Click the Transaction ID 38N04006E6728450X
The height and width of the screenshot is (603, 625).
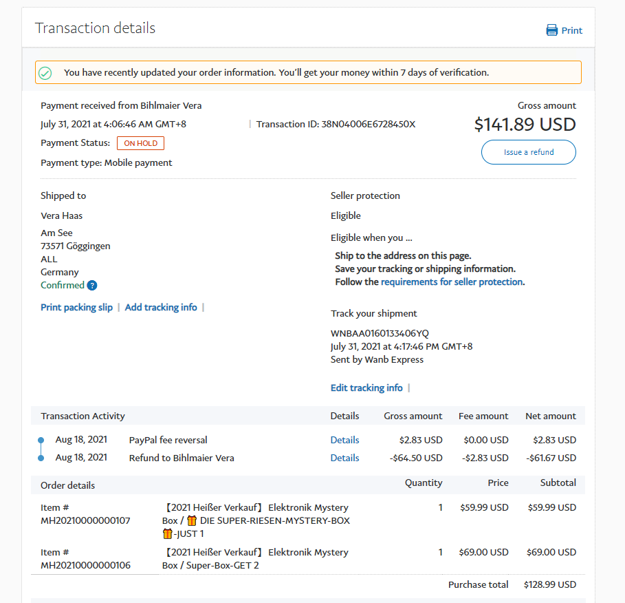coord(368,125)
